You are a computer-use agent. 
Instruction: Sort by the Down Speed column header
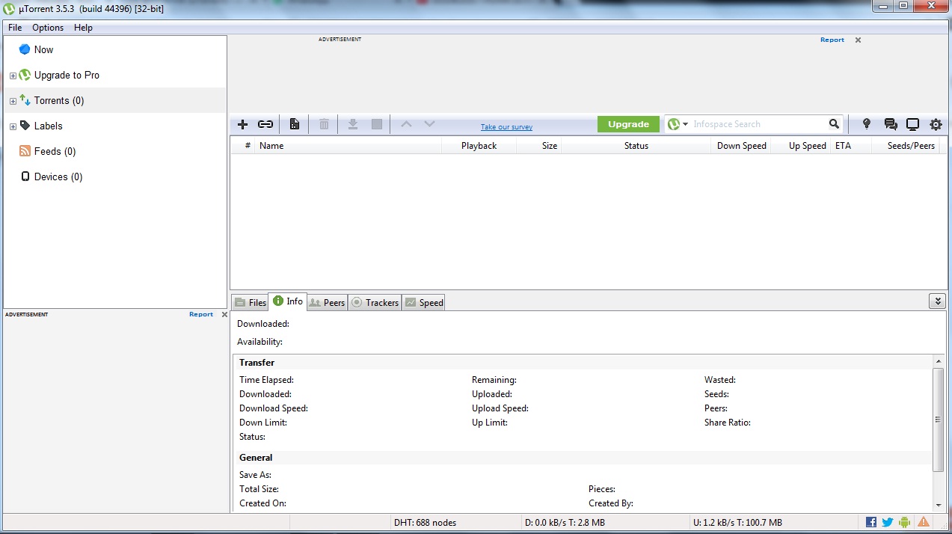coord(740,146)
